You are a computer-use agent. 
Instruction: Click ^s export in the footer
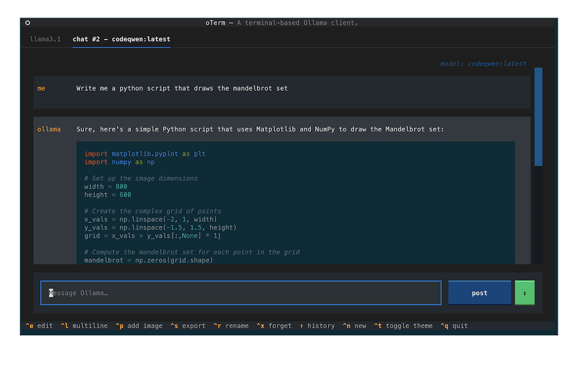point(188,326)
